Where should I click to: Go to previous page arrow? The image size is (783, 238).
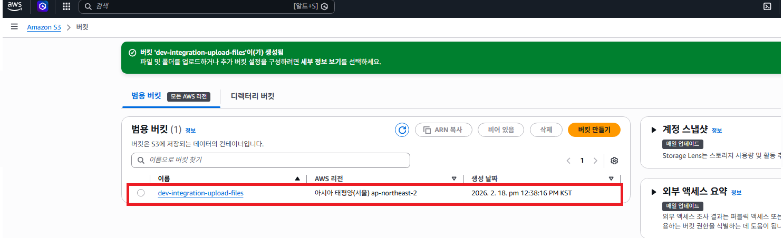[x=568, y=161]
